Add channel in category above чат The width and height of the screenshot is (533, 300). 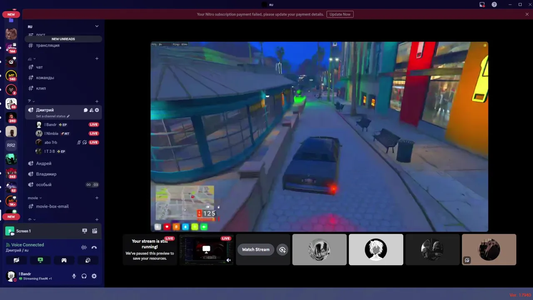pyautogui.click(x=97, y=58)
